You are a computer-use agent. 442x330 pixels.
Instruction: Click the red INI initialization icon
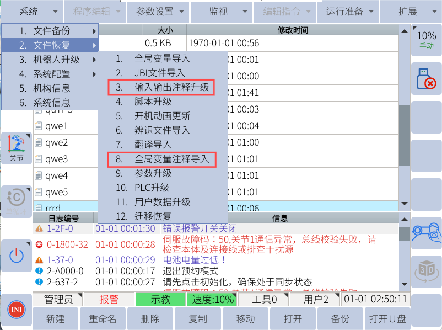pyautogui.click(x=16, y=310)
